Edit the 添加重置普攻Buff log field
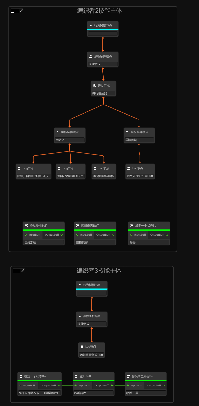 pos(92,355)
